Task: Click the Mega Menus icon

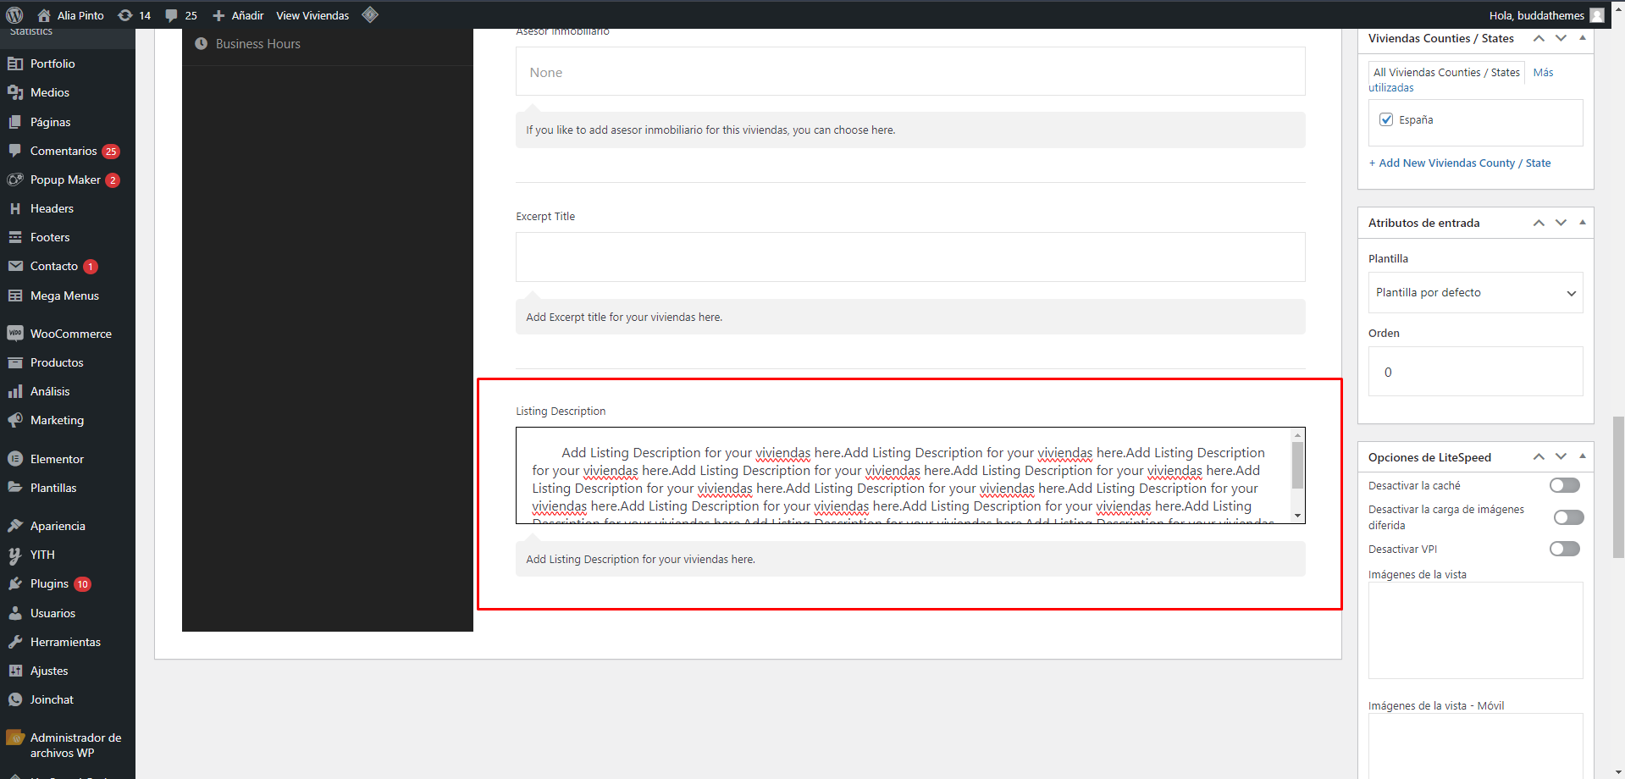Action: [15, 296]
